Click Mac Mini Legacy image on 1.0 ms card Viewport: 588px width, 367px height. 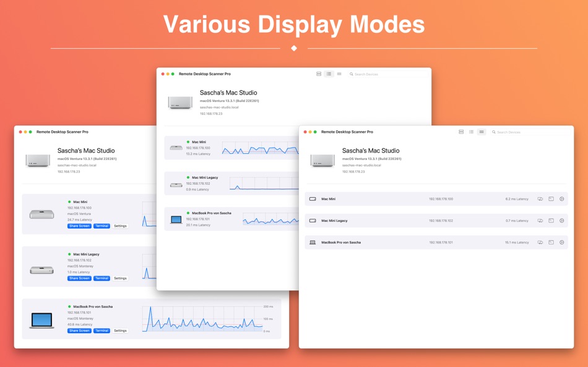pyautogui.click(x=41, y=269)
